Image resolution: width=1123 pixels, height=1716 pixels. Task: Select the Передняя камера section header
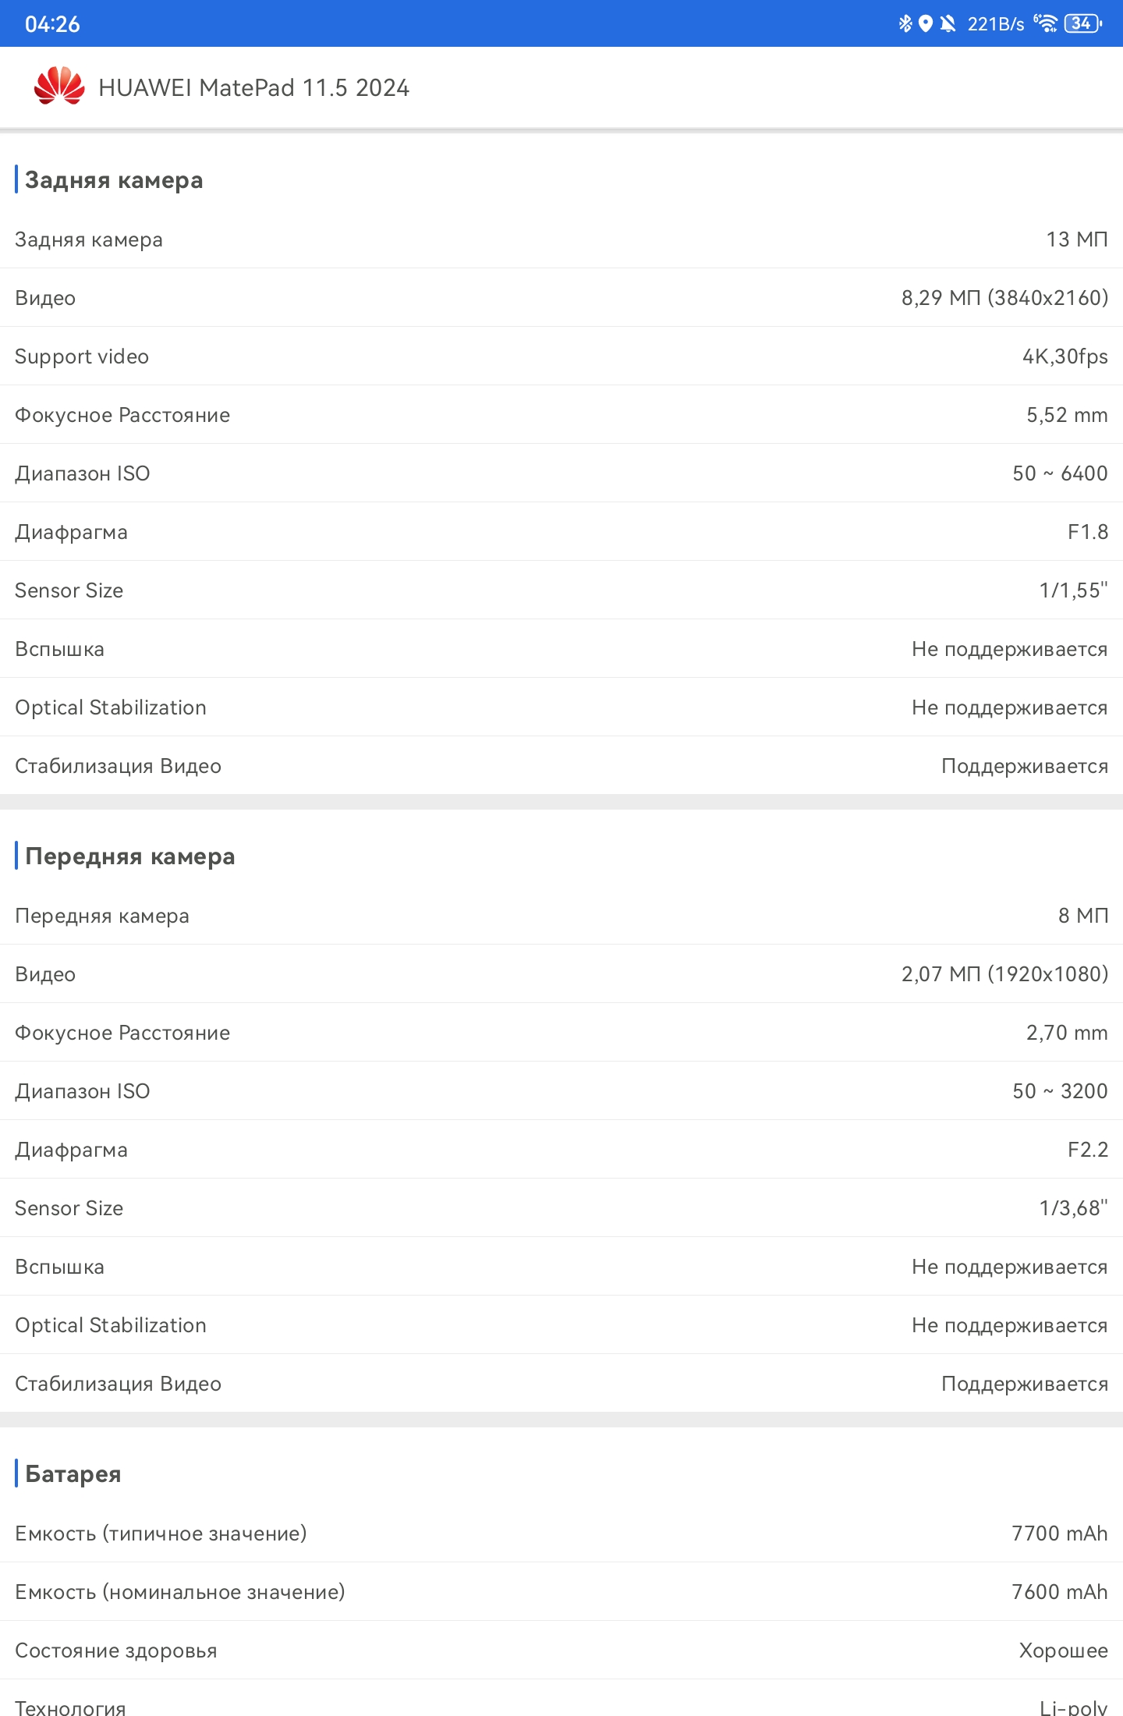(x=129, y=856)
